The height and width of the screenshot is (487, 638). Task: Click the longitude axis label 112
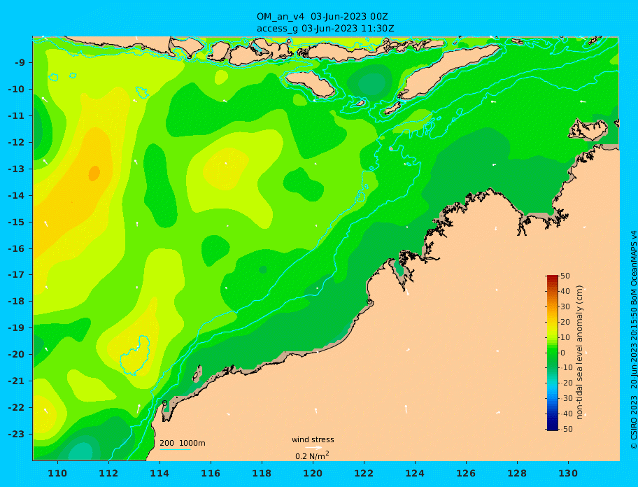pyautogui.click(x=108, y=473)
